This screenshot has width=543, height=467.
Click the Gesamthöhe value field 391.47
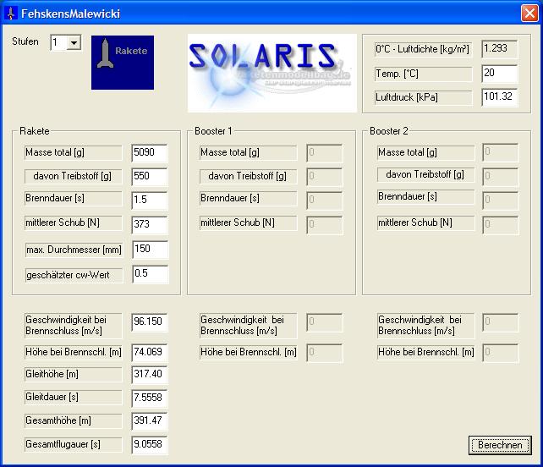click(x=150, y=421)
